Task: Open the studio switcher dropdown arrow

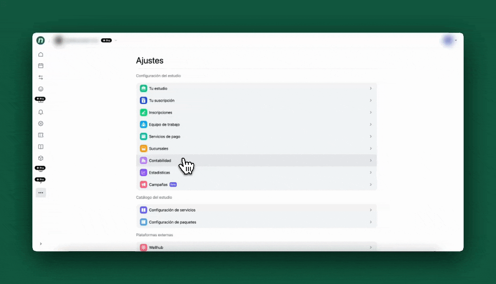Action: [x=116, y=40]
